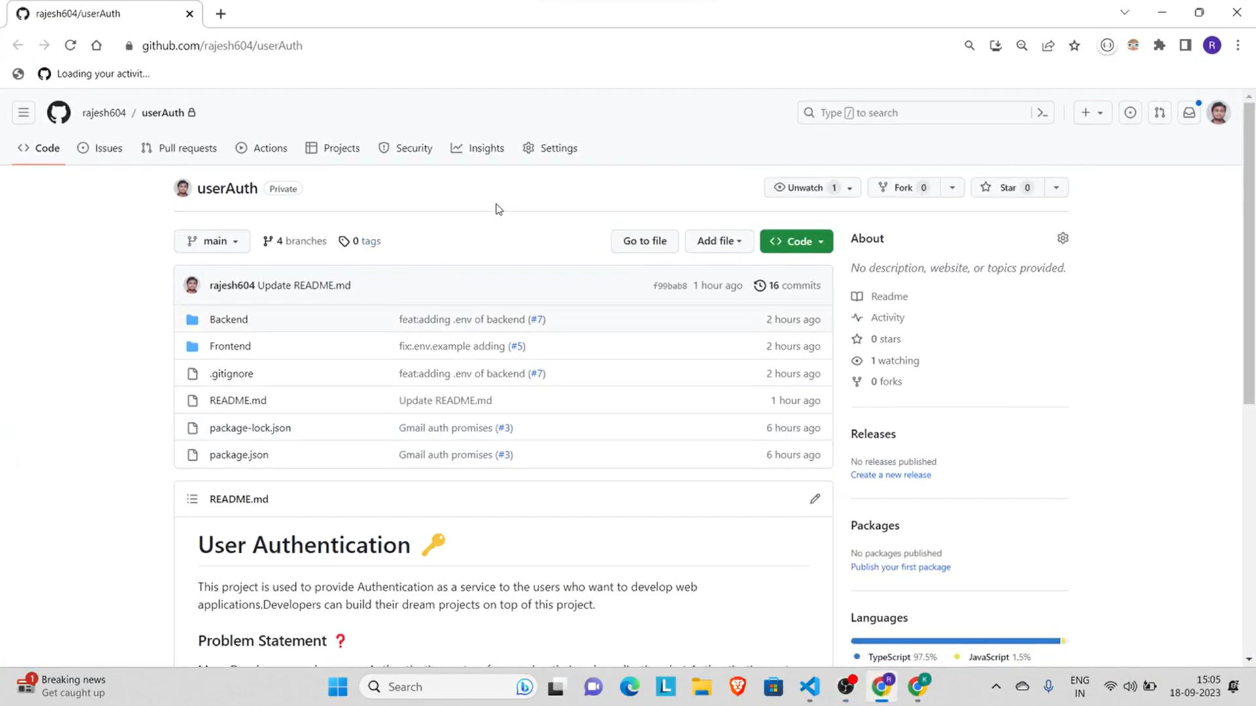Edit README with the pencil icon
The width and height of the screenshot is (1256, 706).
(x=814, y=499)
